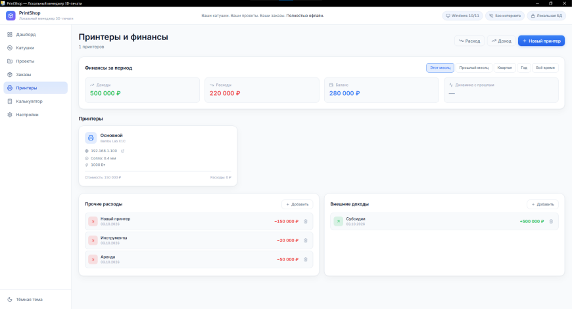Screen dimensions: 572x309
Task: Delete the Новый принтер expense
Action: coord(306,221)
